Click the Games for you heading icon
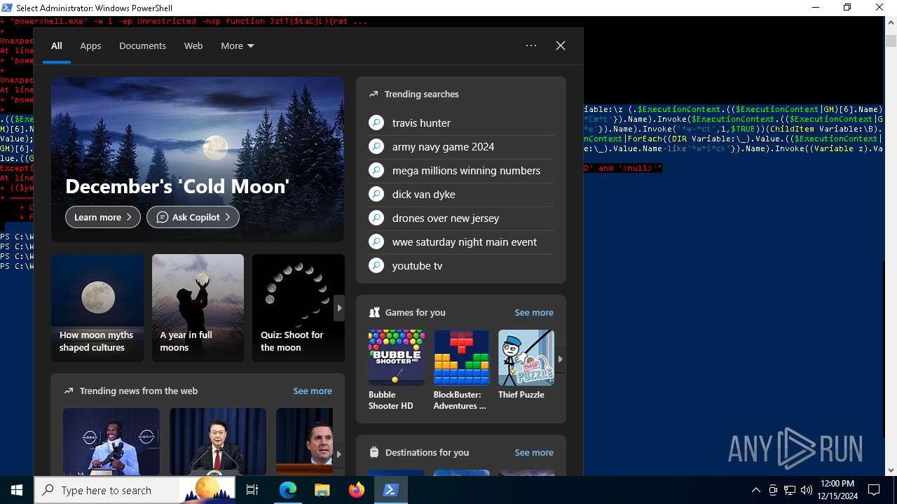Image resolution: width=897 pixels, height=504 pixels. coord(374,313)
